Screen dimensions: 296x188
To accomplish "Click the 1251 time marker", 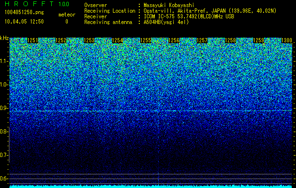I will click(32, 40).
